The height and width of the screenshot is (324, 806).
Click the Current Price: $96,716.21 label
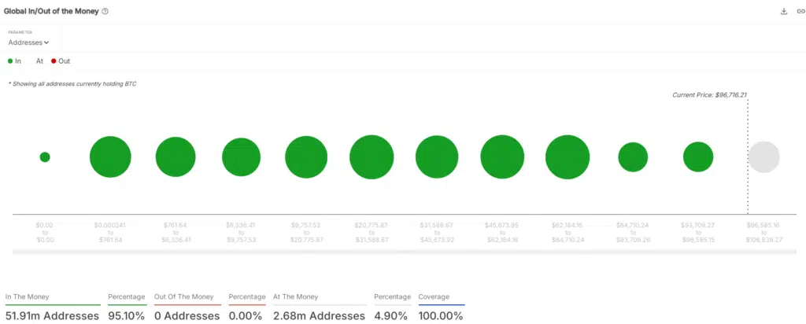[709, 95]
